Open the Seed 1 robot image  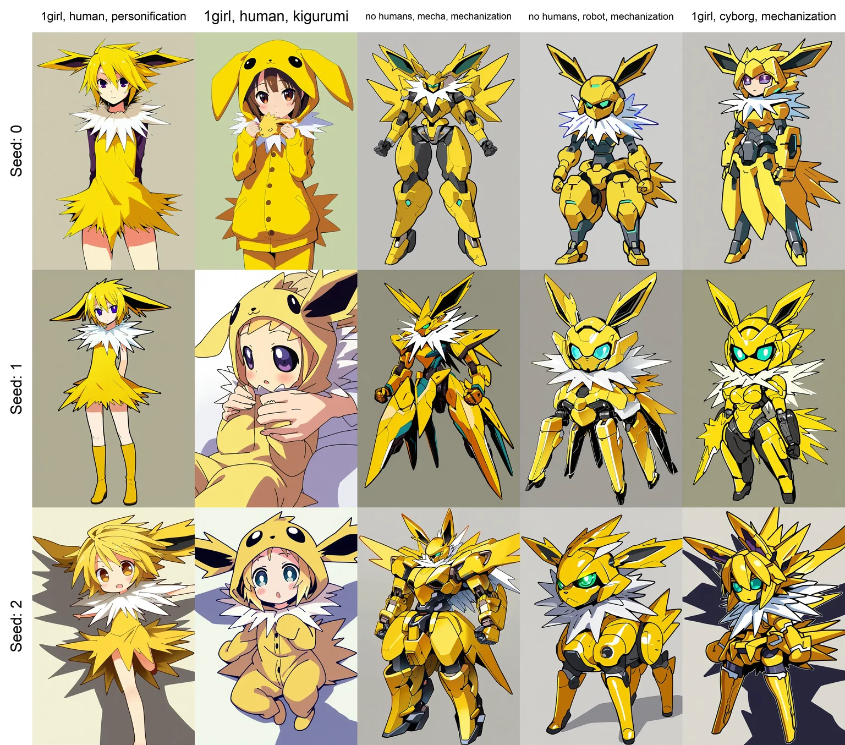click(x=601, y=388)
